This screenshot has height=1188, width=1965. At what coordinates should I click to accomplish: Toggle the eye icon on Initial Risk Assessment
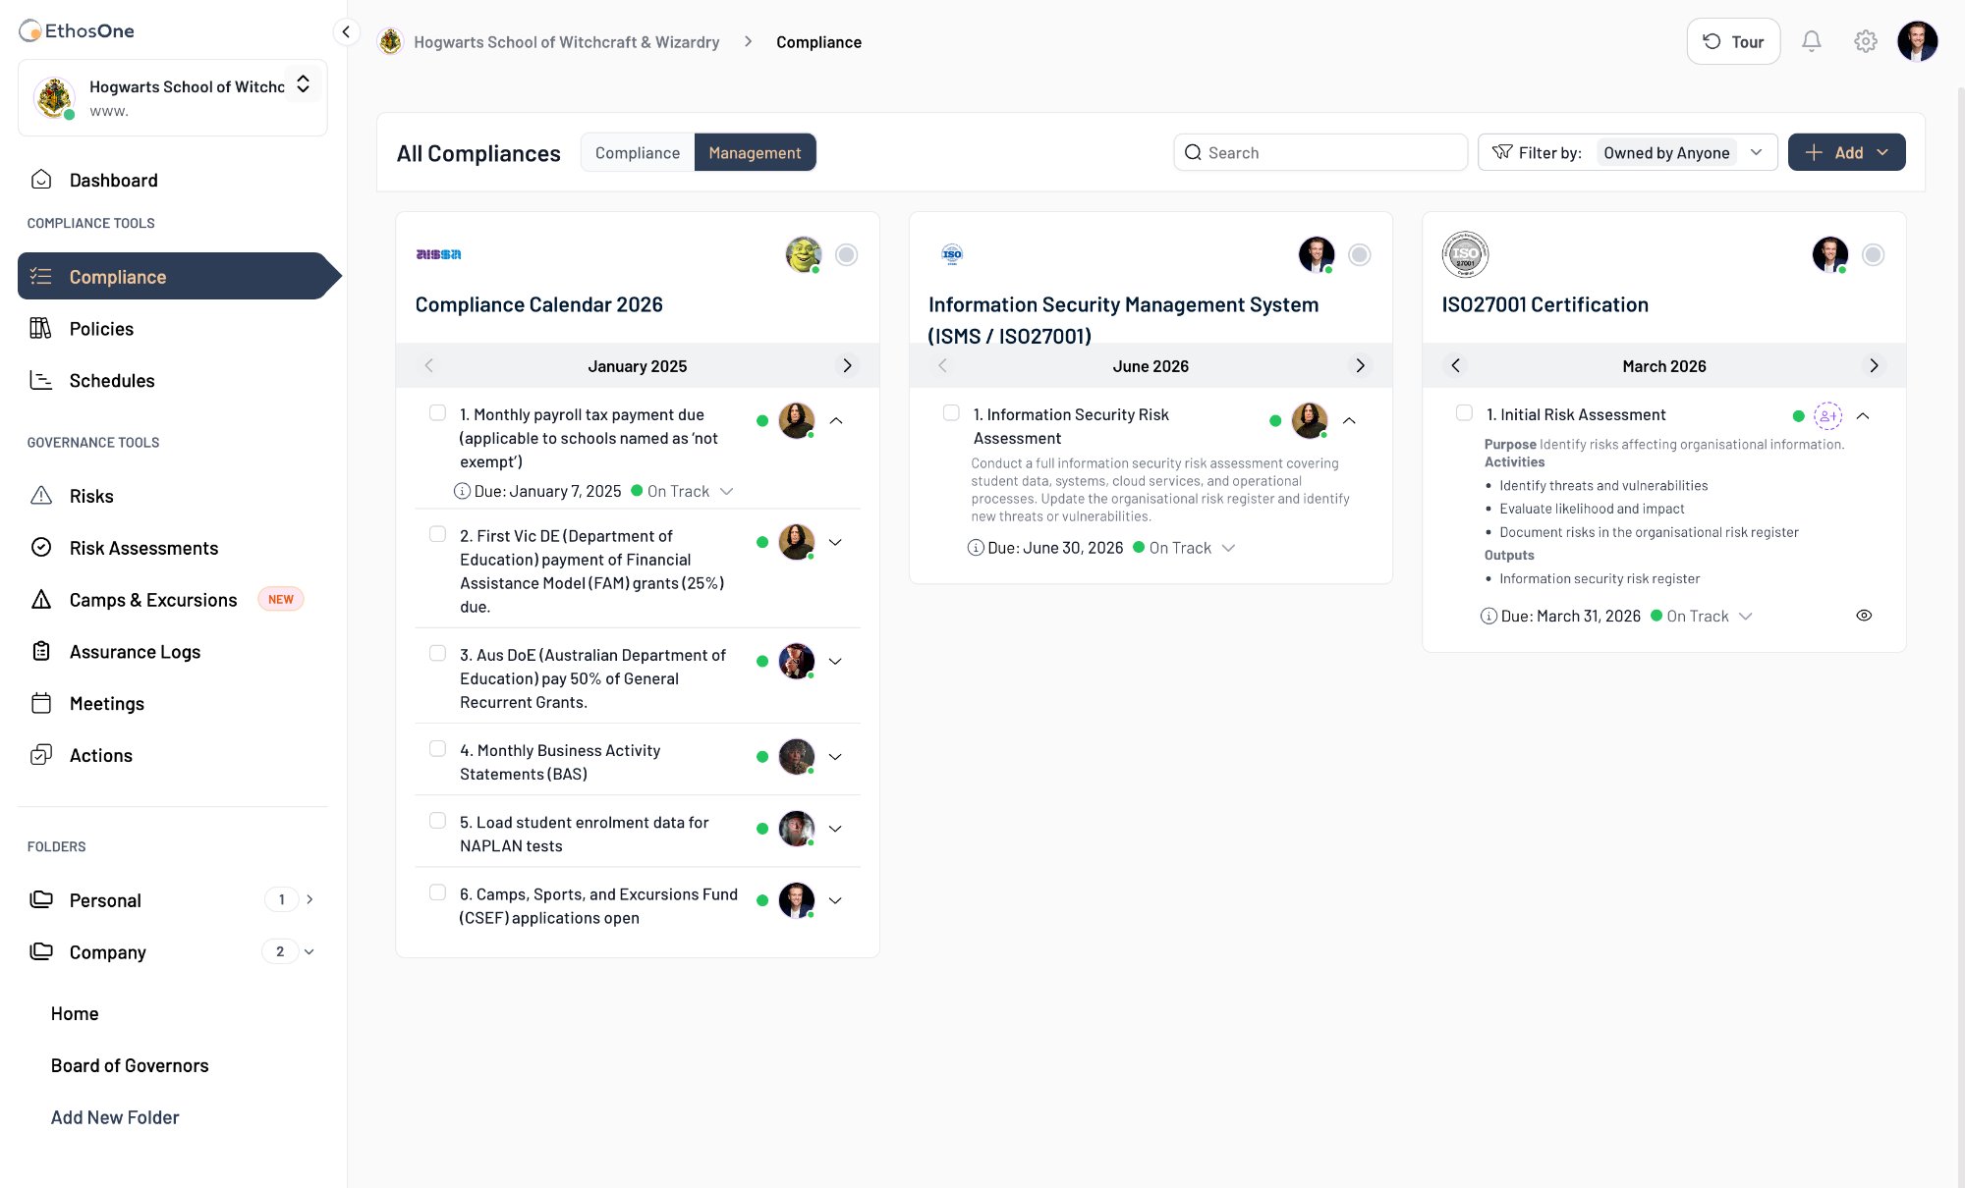[1864, 616]
